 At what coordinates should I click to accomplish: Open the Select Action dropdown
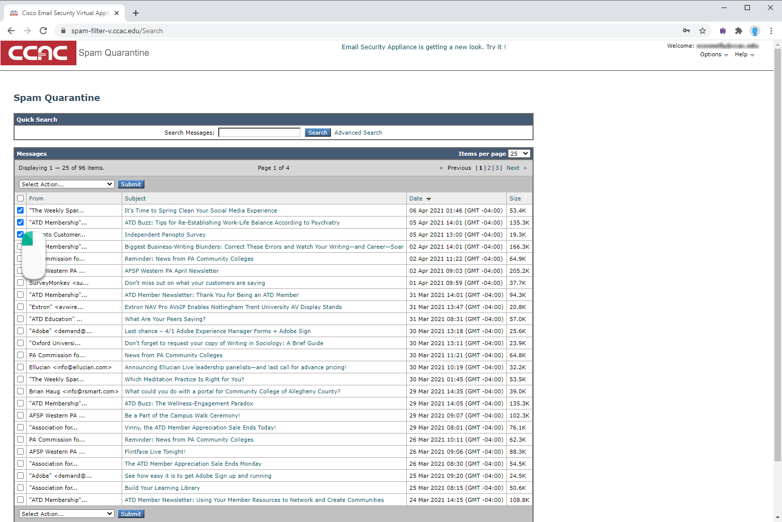tap(66, 184)
